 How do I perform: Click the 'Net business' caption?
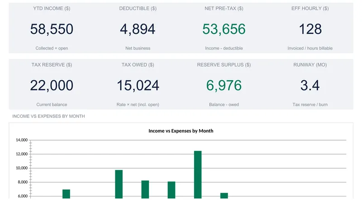[138, 49]
